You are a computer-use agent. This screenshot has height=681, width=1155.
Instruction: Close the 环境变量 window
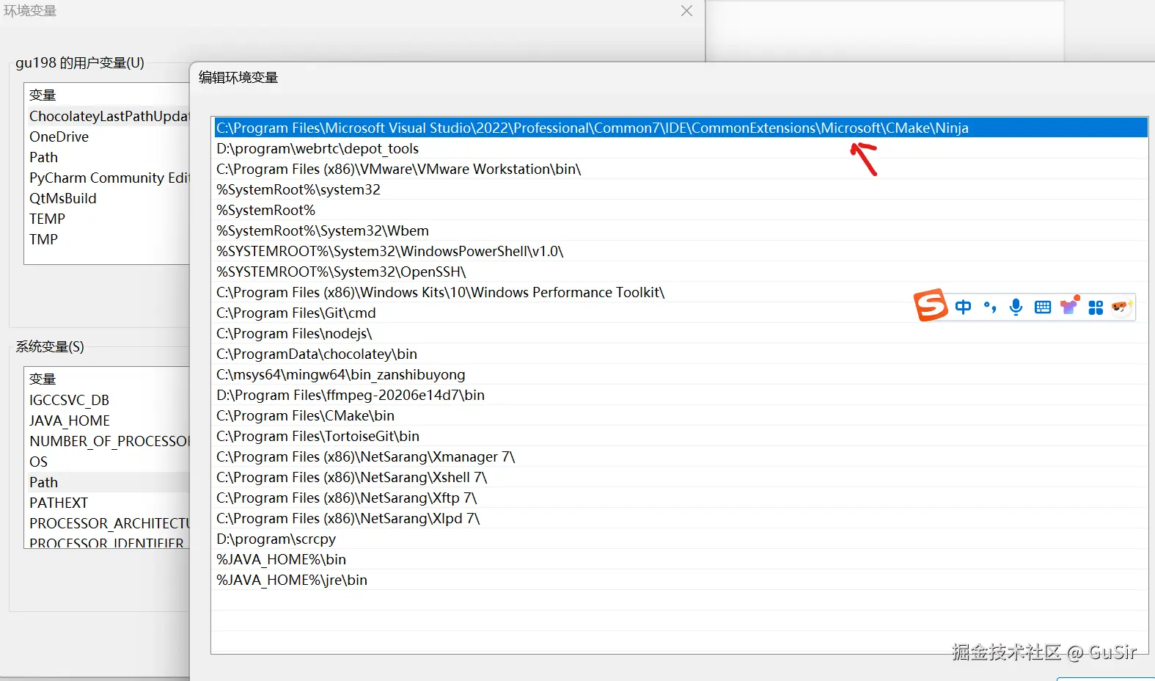[686, 11]
